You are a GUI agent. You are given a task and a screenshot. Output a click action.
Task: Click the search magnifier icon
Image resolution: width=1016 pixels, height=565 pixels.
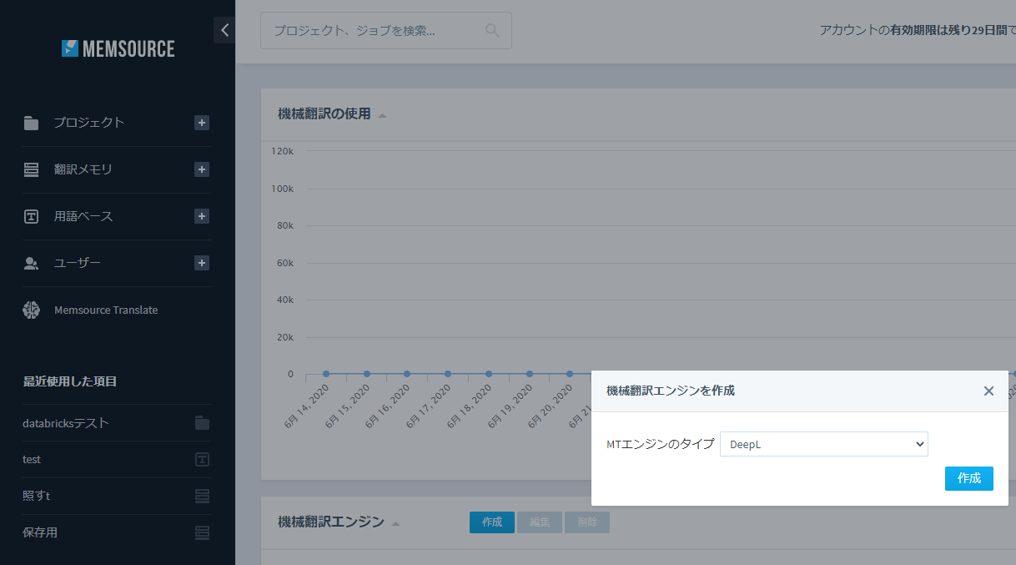tap(492, 30)
